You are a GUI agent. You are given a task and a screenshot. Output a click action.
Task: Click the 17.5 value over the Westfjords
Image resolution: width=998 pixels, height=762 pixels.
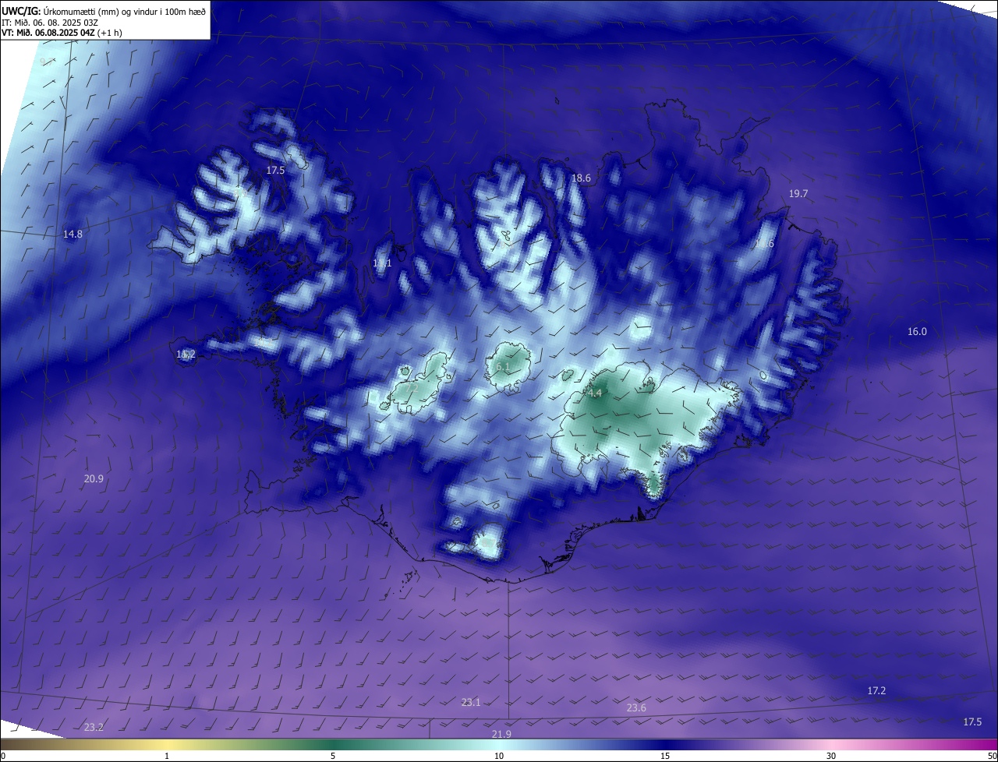pos(275,171)
